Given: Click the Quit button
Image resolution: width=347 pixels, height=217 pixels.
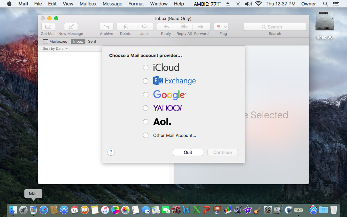Looking at the screenshot, I should (x=188, y=152).
